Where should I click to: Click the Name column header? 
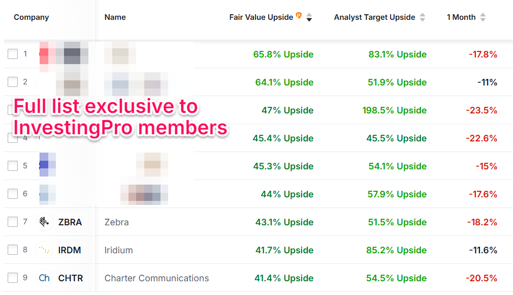pos(115,17)
